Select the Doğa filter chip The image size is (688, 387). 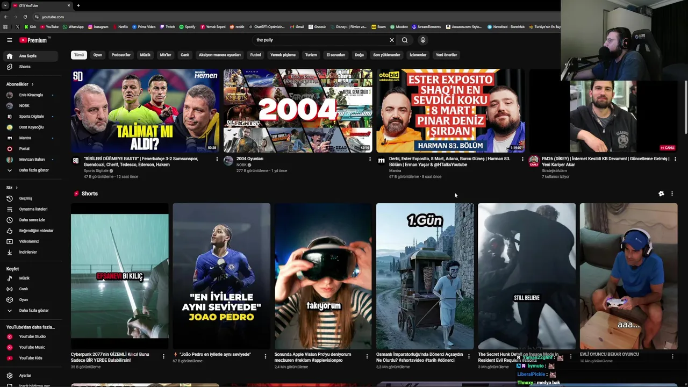pyautogui.click(x=359, y=55)
